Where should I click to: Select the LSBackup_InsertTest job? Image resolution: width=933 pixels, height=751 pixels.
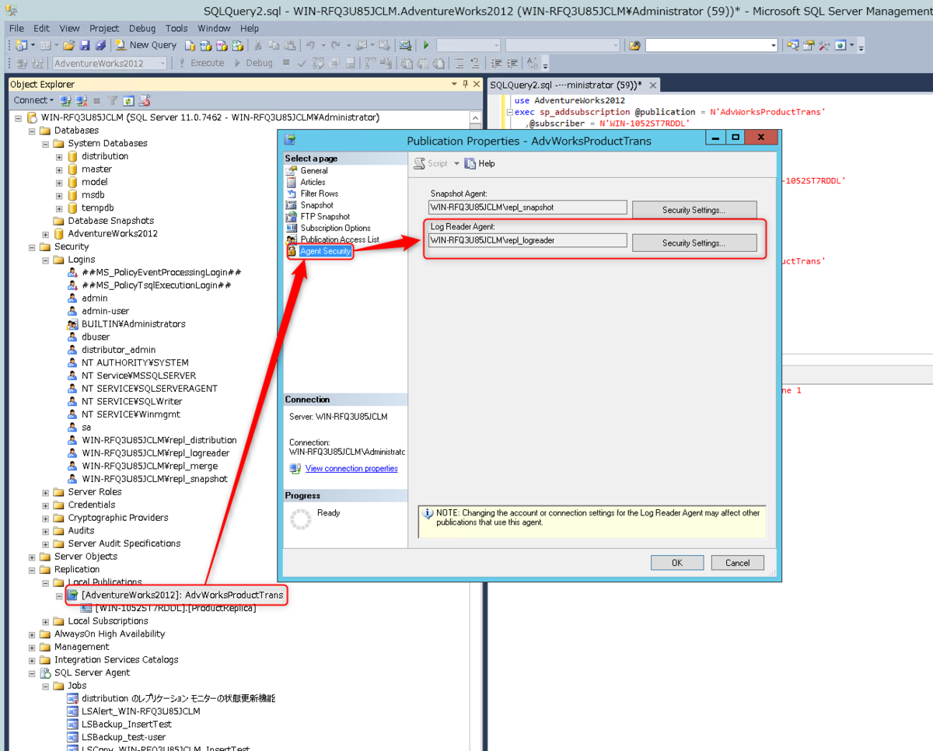click(127, 724)
